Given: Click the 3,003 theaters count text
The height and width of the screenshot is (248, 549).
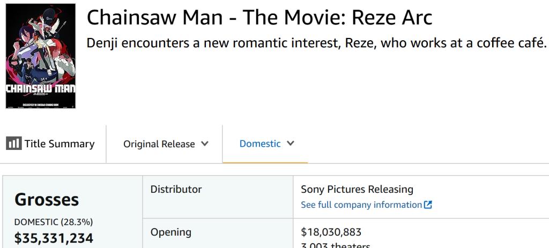Looking at the screenshot, I should [336, 245].
